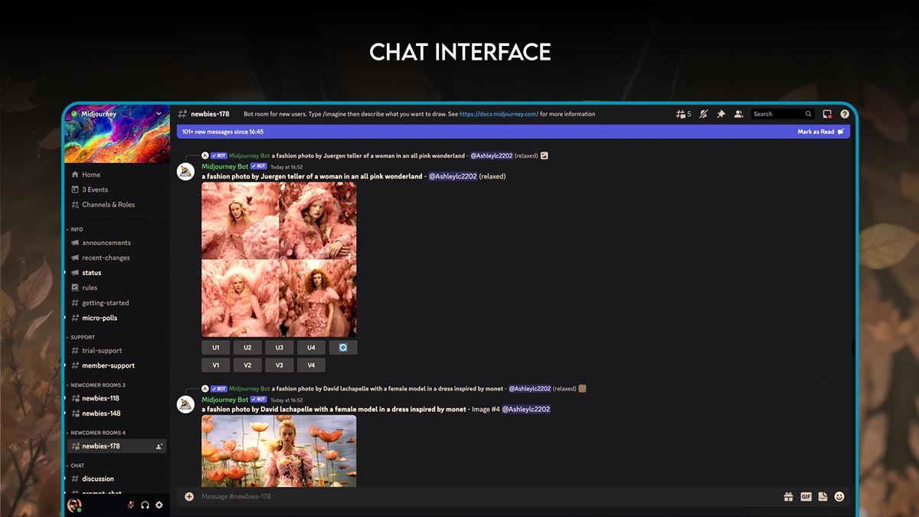
Task: Expand the NEWCOMER ROOMS 4 category
Action: [96, 433]
